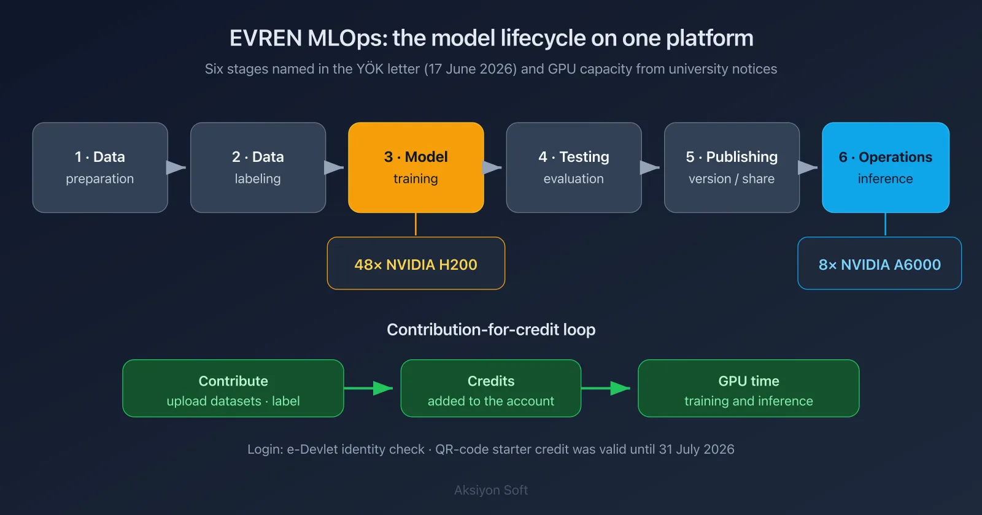
Task: Select the orange '3 · Model training' box
Action: pos(416,167)
